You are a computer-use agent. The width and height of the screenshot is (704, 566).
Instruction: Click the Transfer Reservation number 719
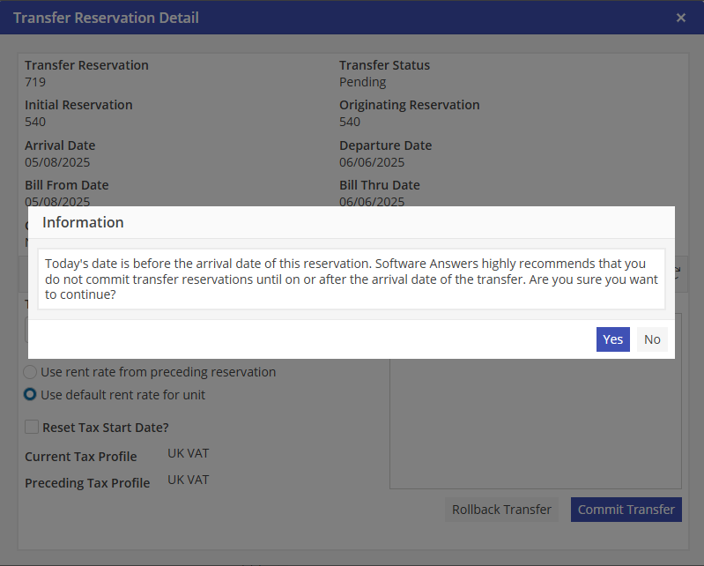[x=35, y=82]
